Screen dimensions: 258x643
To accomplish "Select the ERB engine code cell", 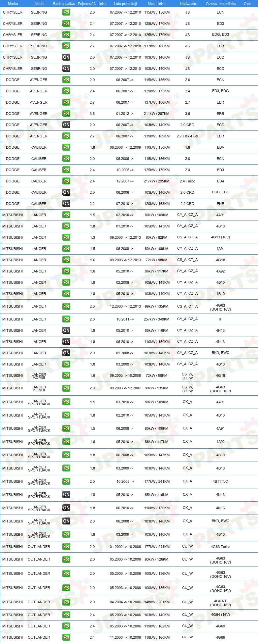I will pyautogui.click(x=220, y=114).
